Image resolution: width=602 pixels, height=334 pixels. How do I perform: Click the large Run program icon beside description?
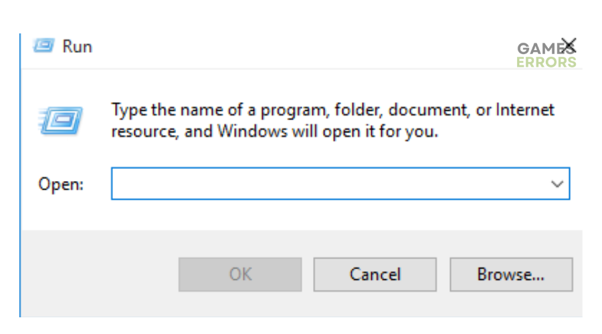60,120
